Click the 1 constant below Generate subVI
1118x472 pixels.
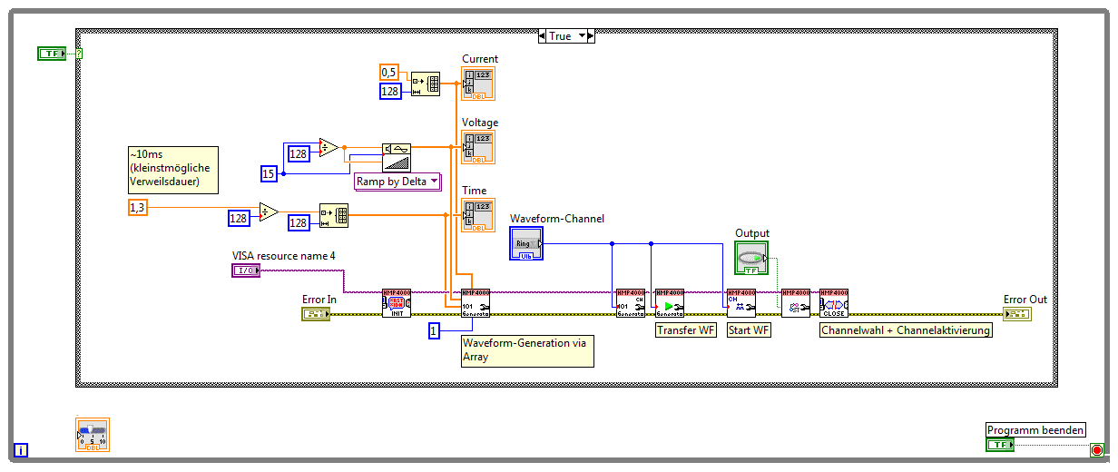(x=434, y=331)
